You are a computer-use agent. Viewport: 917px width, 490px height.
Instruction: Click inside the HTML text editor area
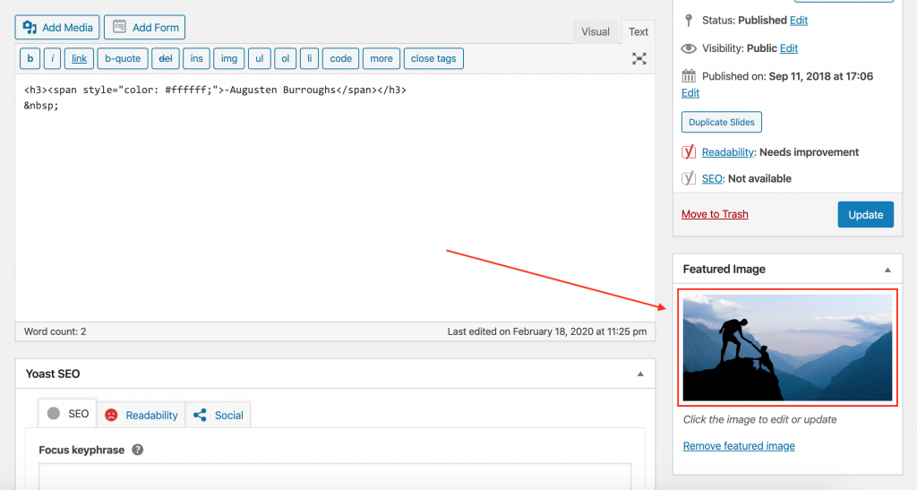335,198
